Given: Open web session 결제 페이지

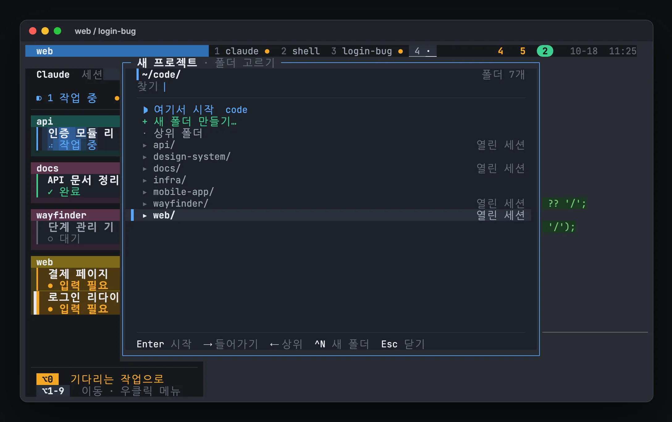Looking at the screenshot, I should [x=78, y=279].
